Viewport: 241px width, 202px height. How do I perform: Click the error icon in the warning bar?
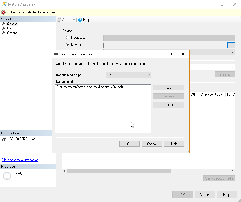pos(3,12)
